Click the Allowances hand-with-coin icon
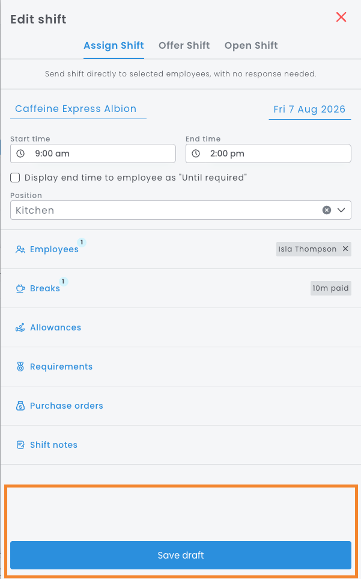Viewport: 361px width, 579px height. (x=20, y=328)
